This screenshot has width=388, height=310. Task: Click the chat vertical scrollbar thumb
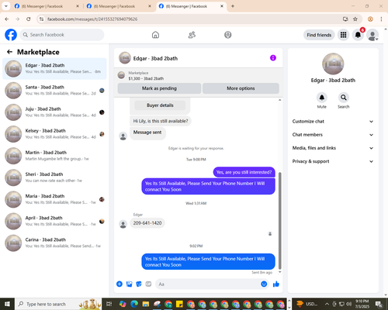(279, 221)
